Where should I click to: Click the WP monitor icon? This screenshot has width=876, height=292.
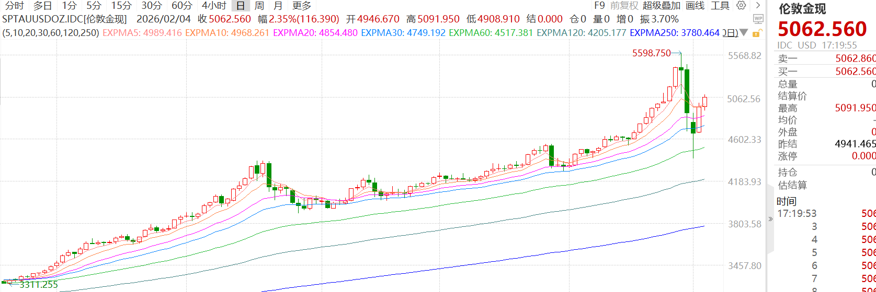757,20
